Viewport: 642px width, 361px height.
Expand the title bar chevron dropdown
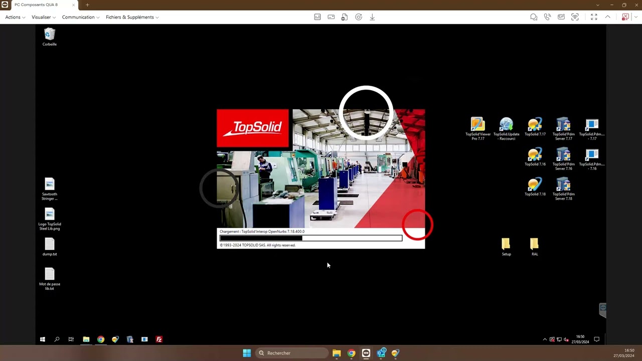click(597, 5)
